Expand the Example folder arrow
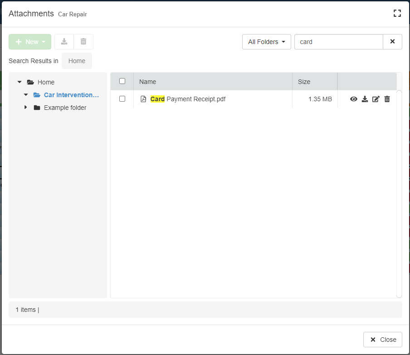410x355 pixels. click(26, 108)
